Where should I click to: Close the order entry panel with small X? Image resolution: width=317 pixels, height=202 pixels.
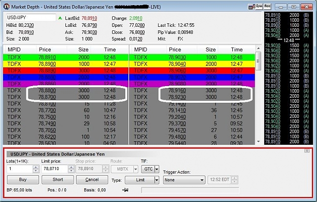(x=307, y=151)
